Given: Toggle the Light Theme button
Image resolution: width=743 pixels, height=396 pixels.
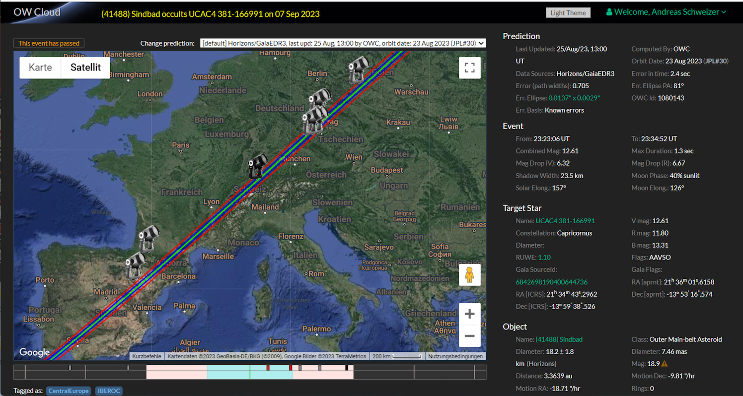Looking at the screenshot, I should (568, 13).
